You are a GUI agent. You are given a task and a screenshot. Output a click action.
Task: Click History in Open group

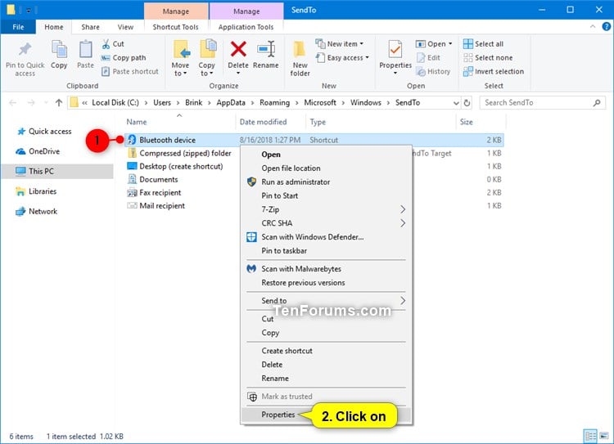433,71
